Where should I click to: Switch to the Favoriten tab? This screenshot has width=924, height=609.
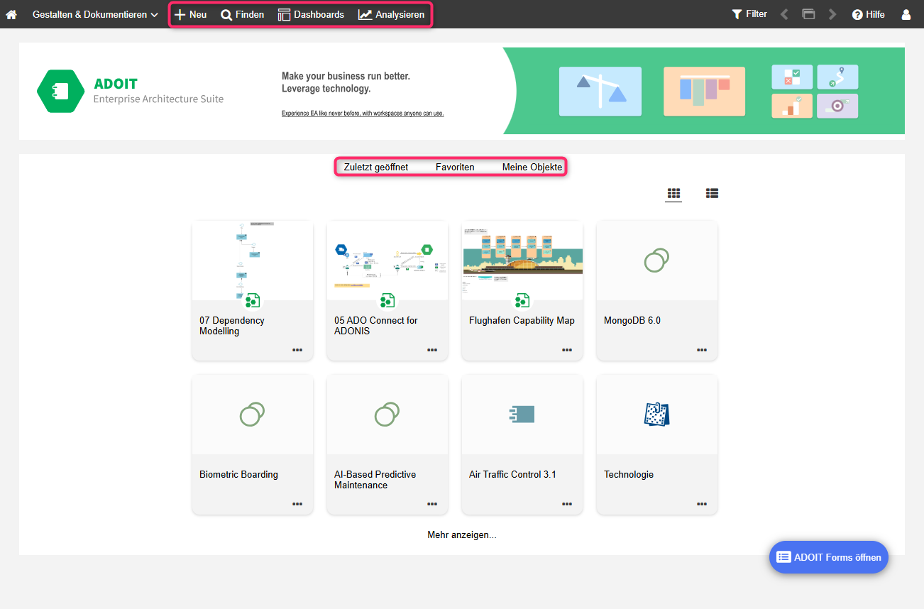tap(455, 168)
